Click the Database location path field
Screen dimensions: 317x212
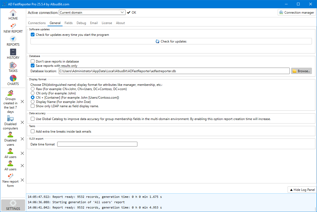tap(174, 71)
